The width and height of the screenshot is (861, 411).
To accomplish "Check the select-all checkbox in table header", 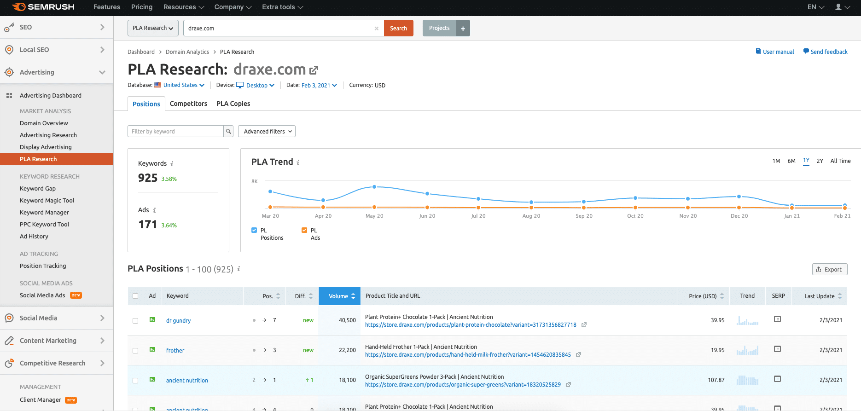I will (135, 296).
